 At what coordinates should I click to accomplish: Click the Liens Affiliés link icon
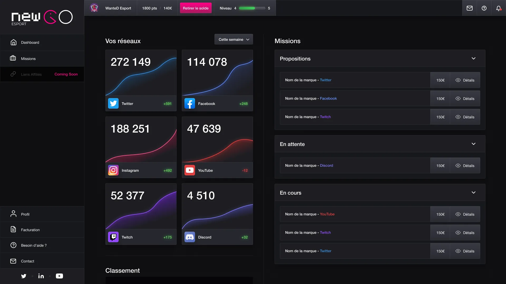pyautogui.click(x=13, y=74)
